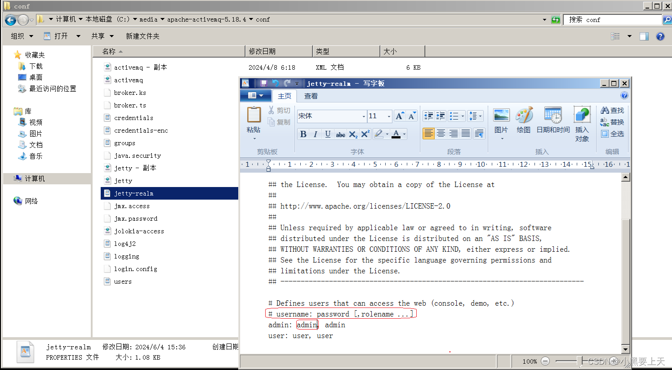
Task: Click the 全选 select all icon
Action: click(x=605, y=134)
